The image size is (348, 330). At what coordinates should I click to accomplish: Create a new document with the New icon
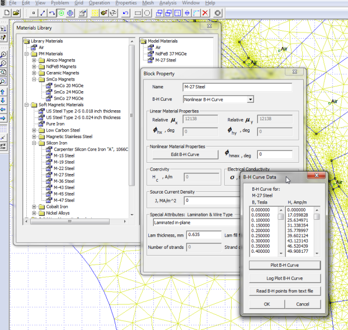(x=7, y=13)
